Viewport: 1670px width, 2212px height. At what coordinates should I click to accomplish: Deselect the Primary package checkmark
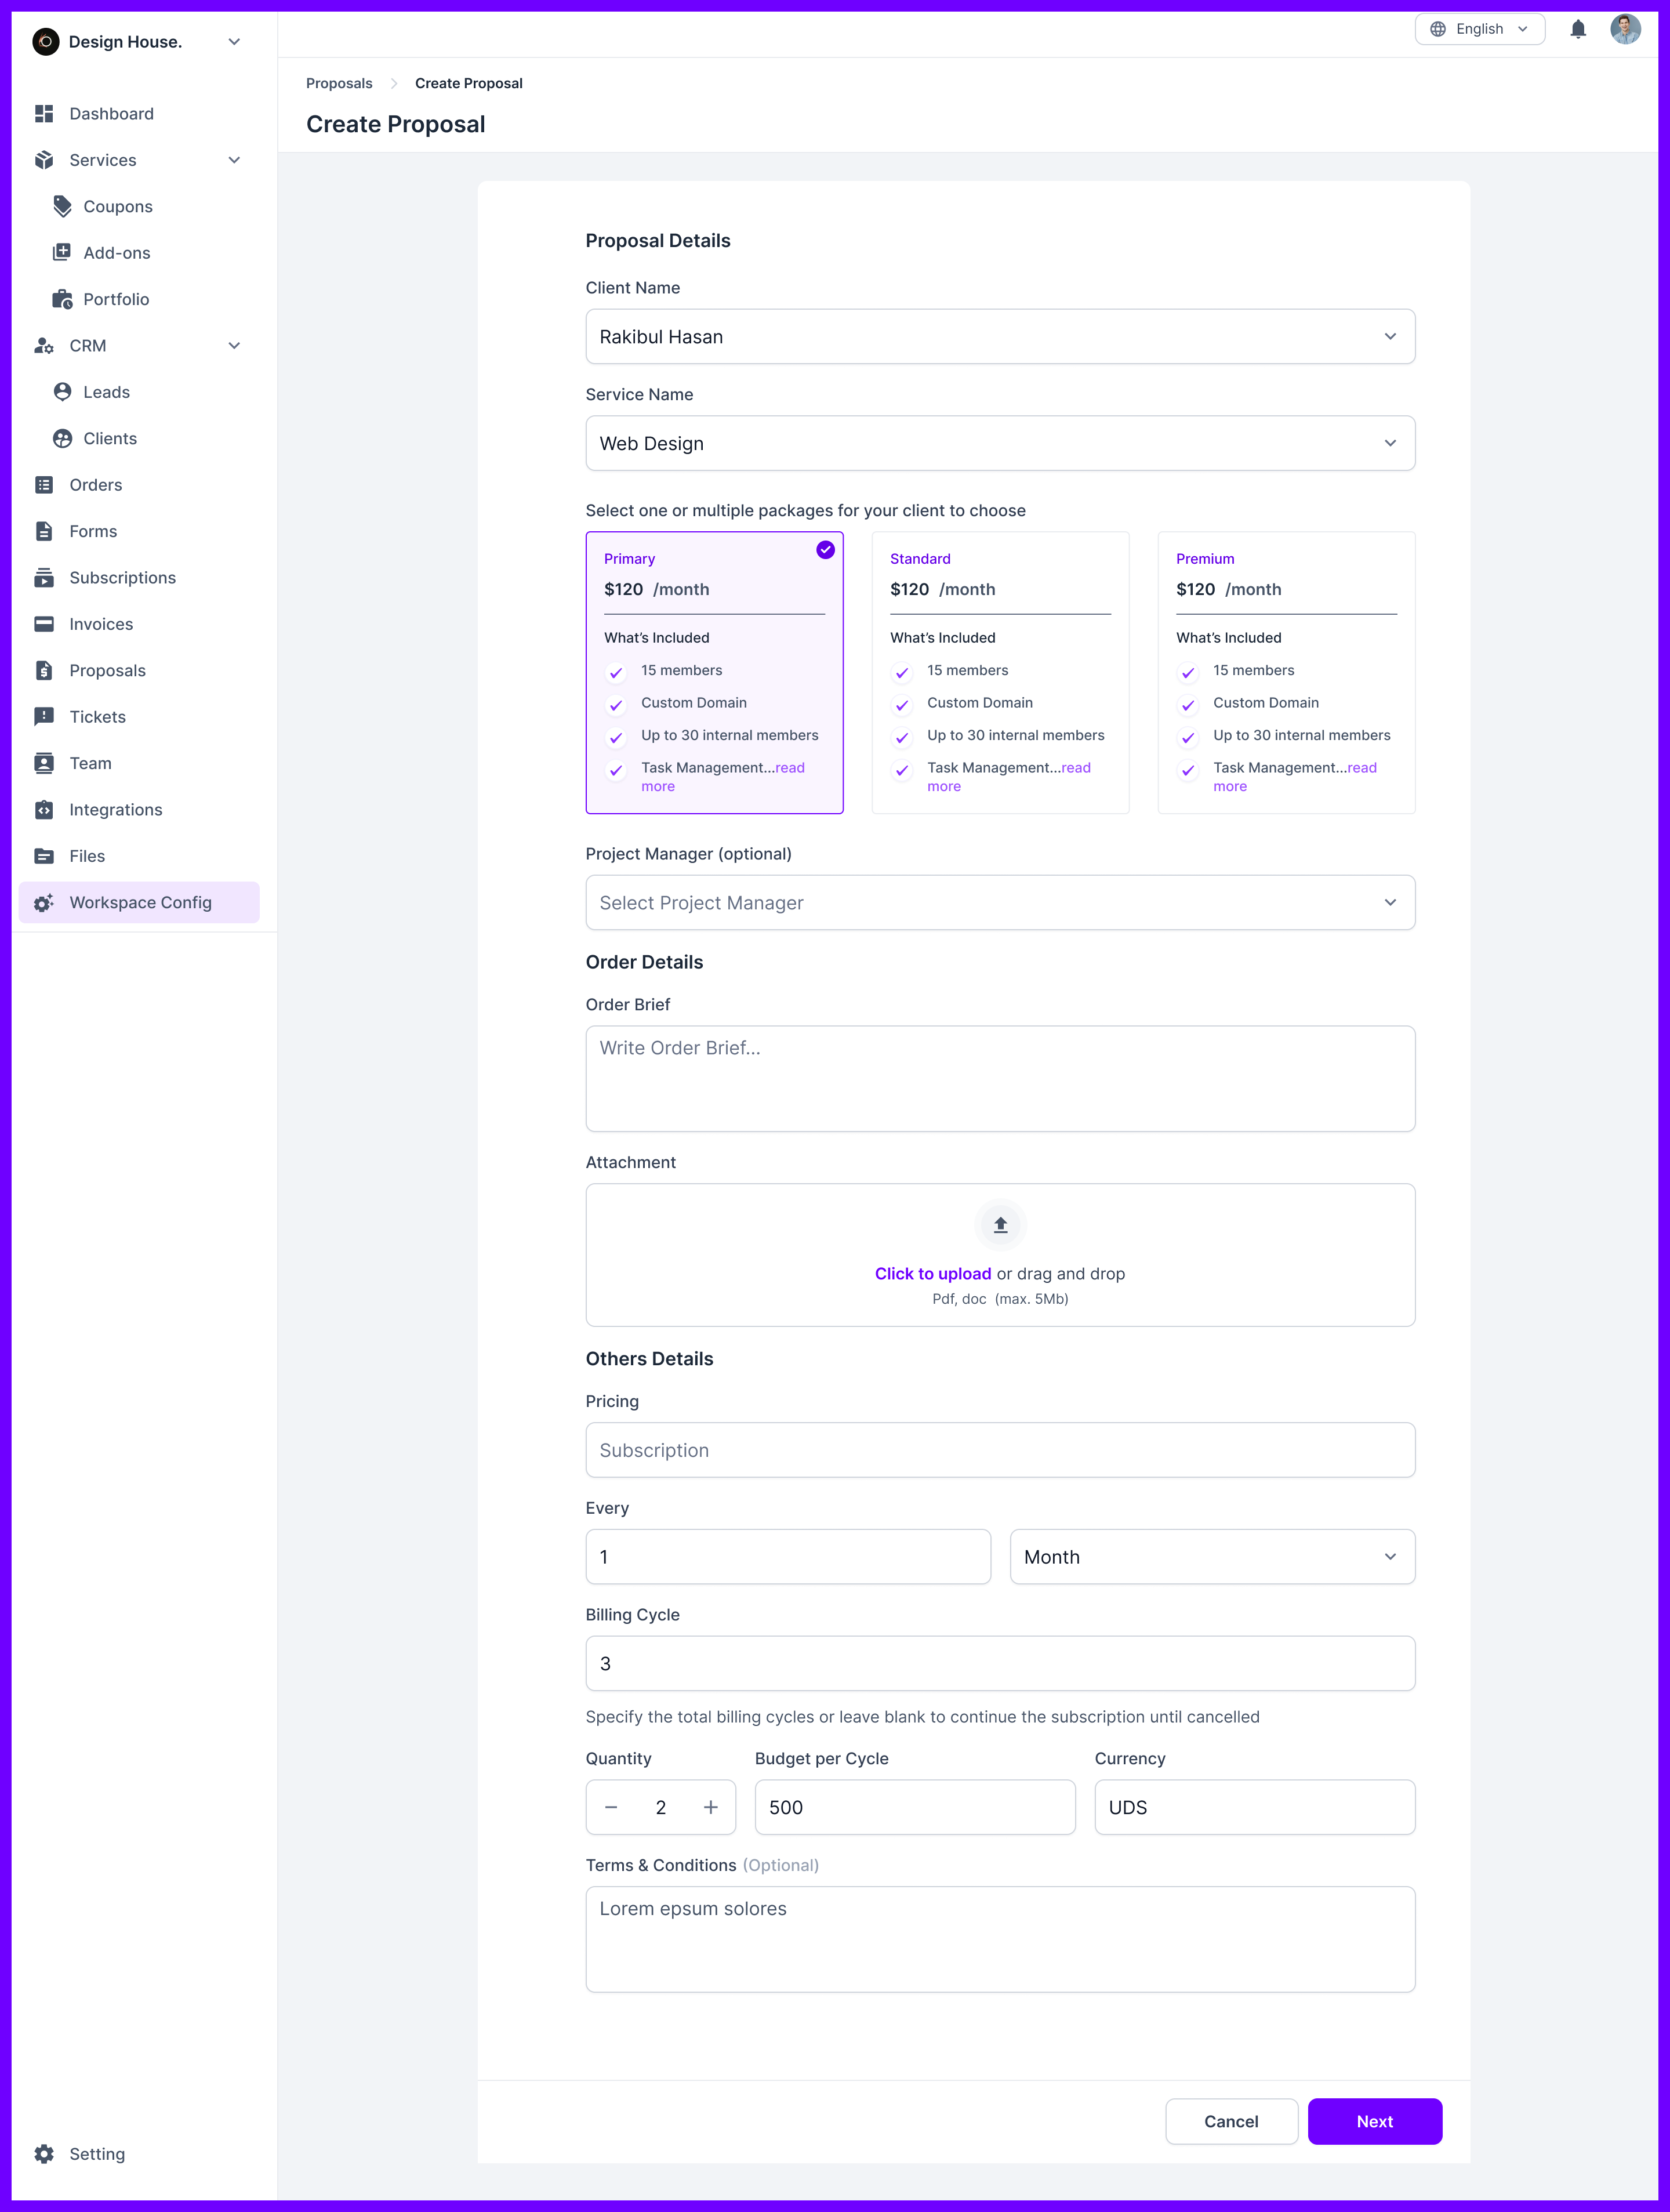click(x=825, y=549)
